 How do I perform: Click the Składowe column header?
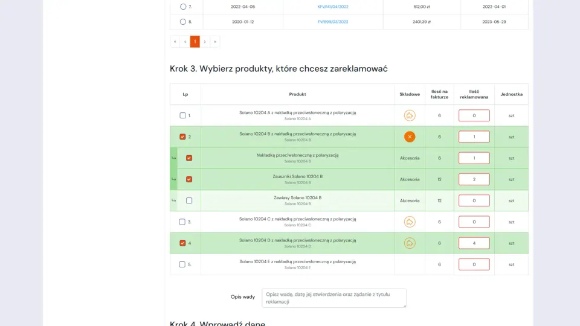tap(410, 94)
